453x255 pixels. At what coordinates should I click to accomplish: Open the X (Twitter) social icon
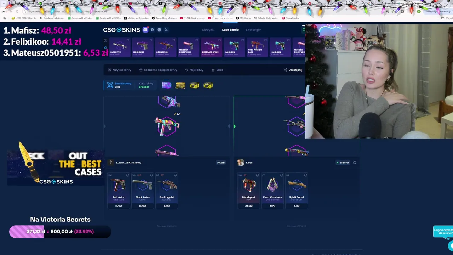[166, 30]
